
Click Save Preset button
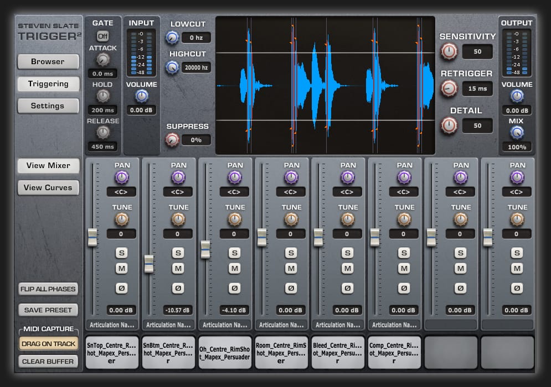pos(48,310)
